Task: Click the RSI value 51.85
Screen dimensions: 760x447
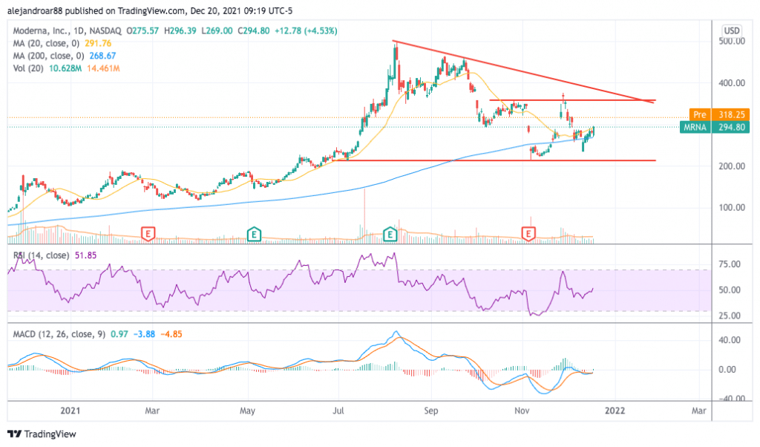Action: tap(85, 255)
